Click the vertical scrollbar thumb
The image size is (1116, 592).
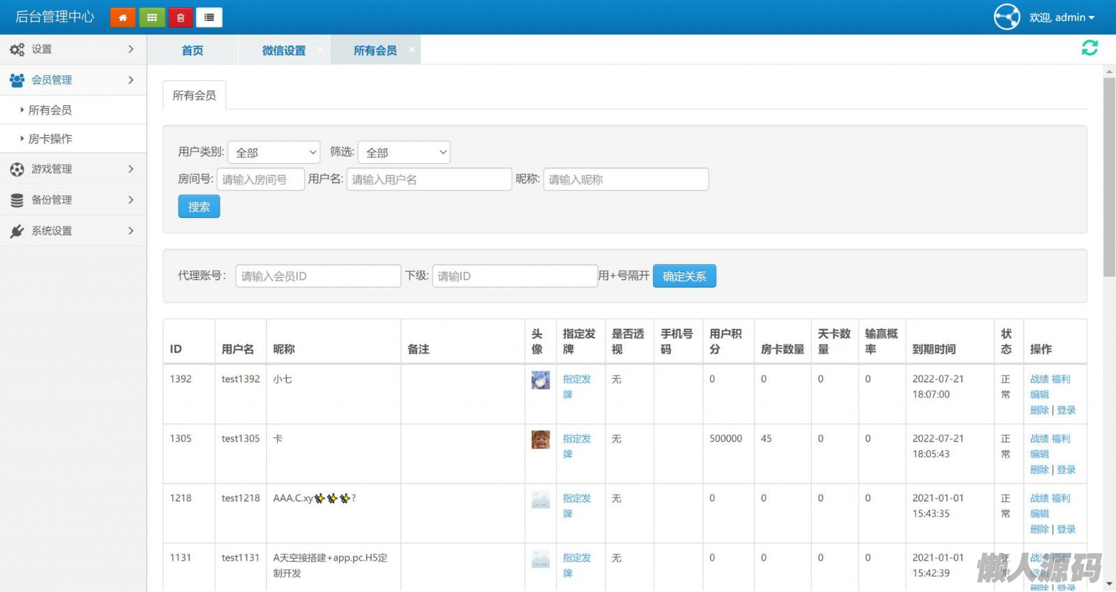pos(1109,178)
